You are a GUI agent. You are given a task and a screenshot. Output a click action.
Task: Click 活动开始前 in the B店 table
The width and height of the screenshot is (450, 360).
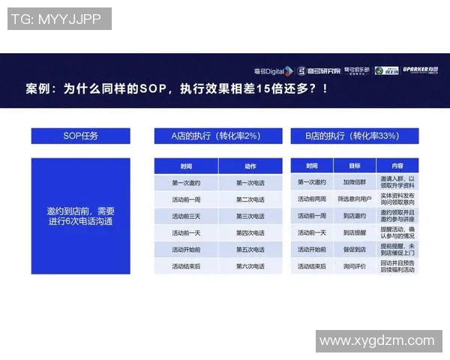click(x=312, y=250)
